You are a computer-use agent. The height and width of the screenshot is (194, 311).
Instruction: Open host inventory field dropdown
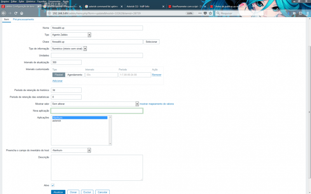click(x=71, y=150)
